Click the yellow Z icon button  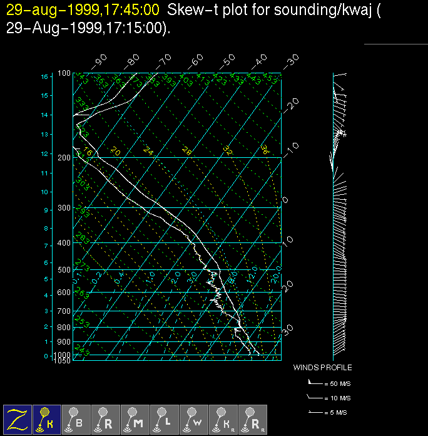(x=18, y=419)
